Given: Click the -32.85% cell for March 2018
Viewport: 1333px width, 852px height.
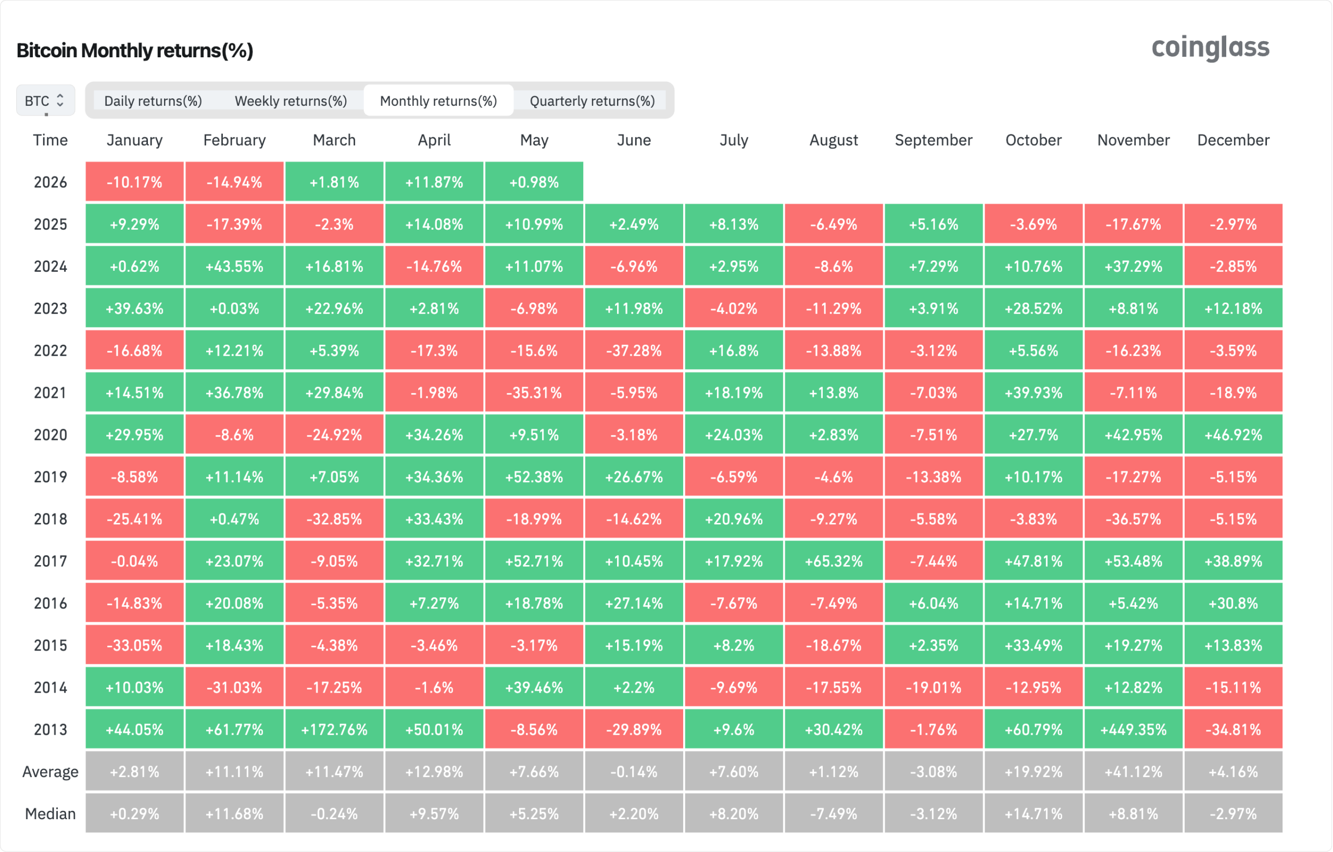Looking at the screenshot, I should tap(334, 518).
